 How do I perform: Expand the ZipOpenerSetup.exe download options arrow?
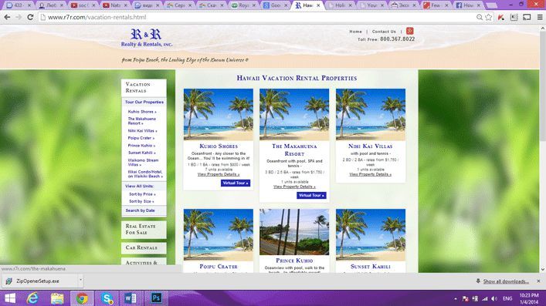coord(80,280)
